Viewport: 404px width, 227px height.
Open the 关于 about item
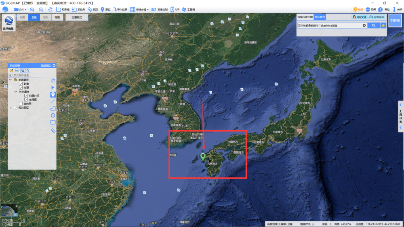(397, 10)
